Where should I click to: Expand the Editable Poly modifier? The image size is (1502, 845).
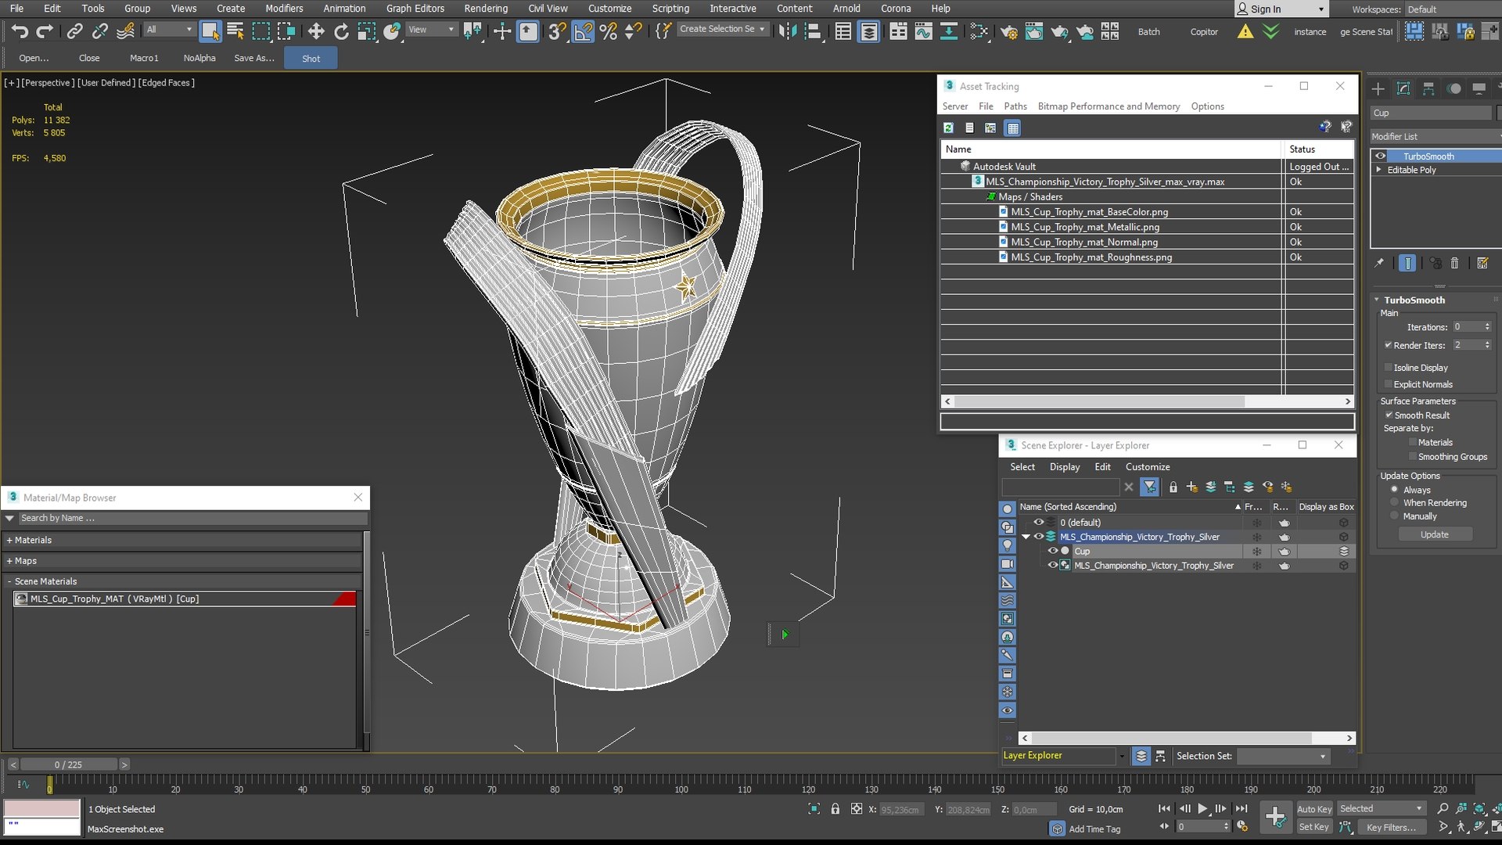click(1378, 169)
